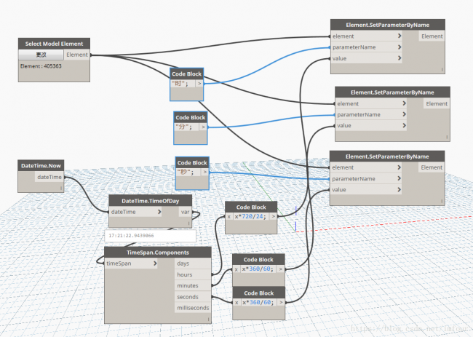Viewport: 473px width, 337px height.
Task: Select the seconds output of TimeSpan.Components
Action: click(193, 297)
